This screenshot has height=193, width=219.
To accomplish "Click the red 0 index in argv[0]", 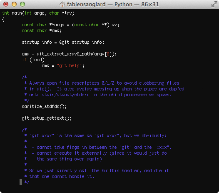I will pos(108,54).
